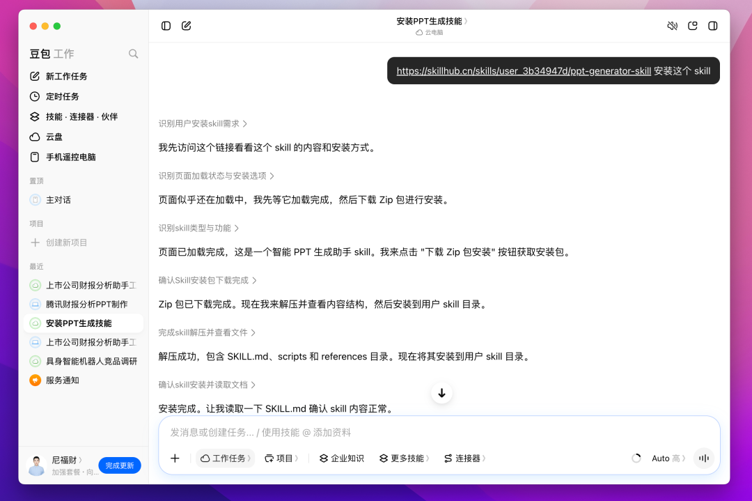
Task: Click the search magnifier in sidebar
Action: click(133, 54)
